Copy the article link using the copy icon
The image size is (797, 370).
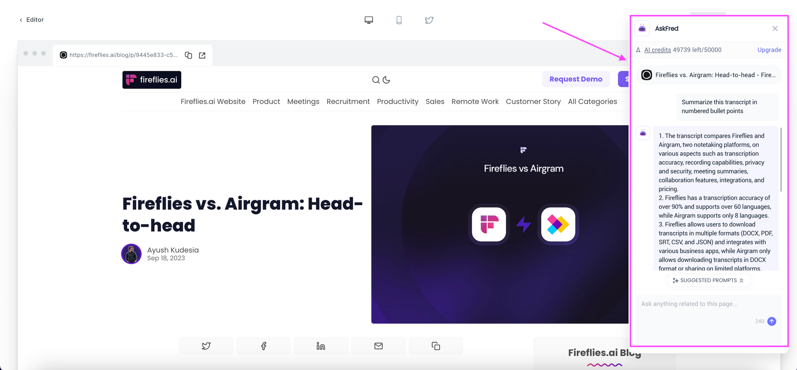point(436,346)
